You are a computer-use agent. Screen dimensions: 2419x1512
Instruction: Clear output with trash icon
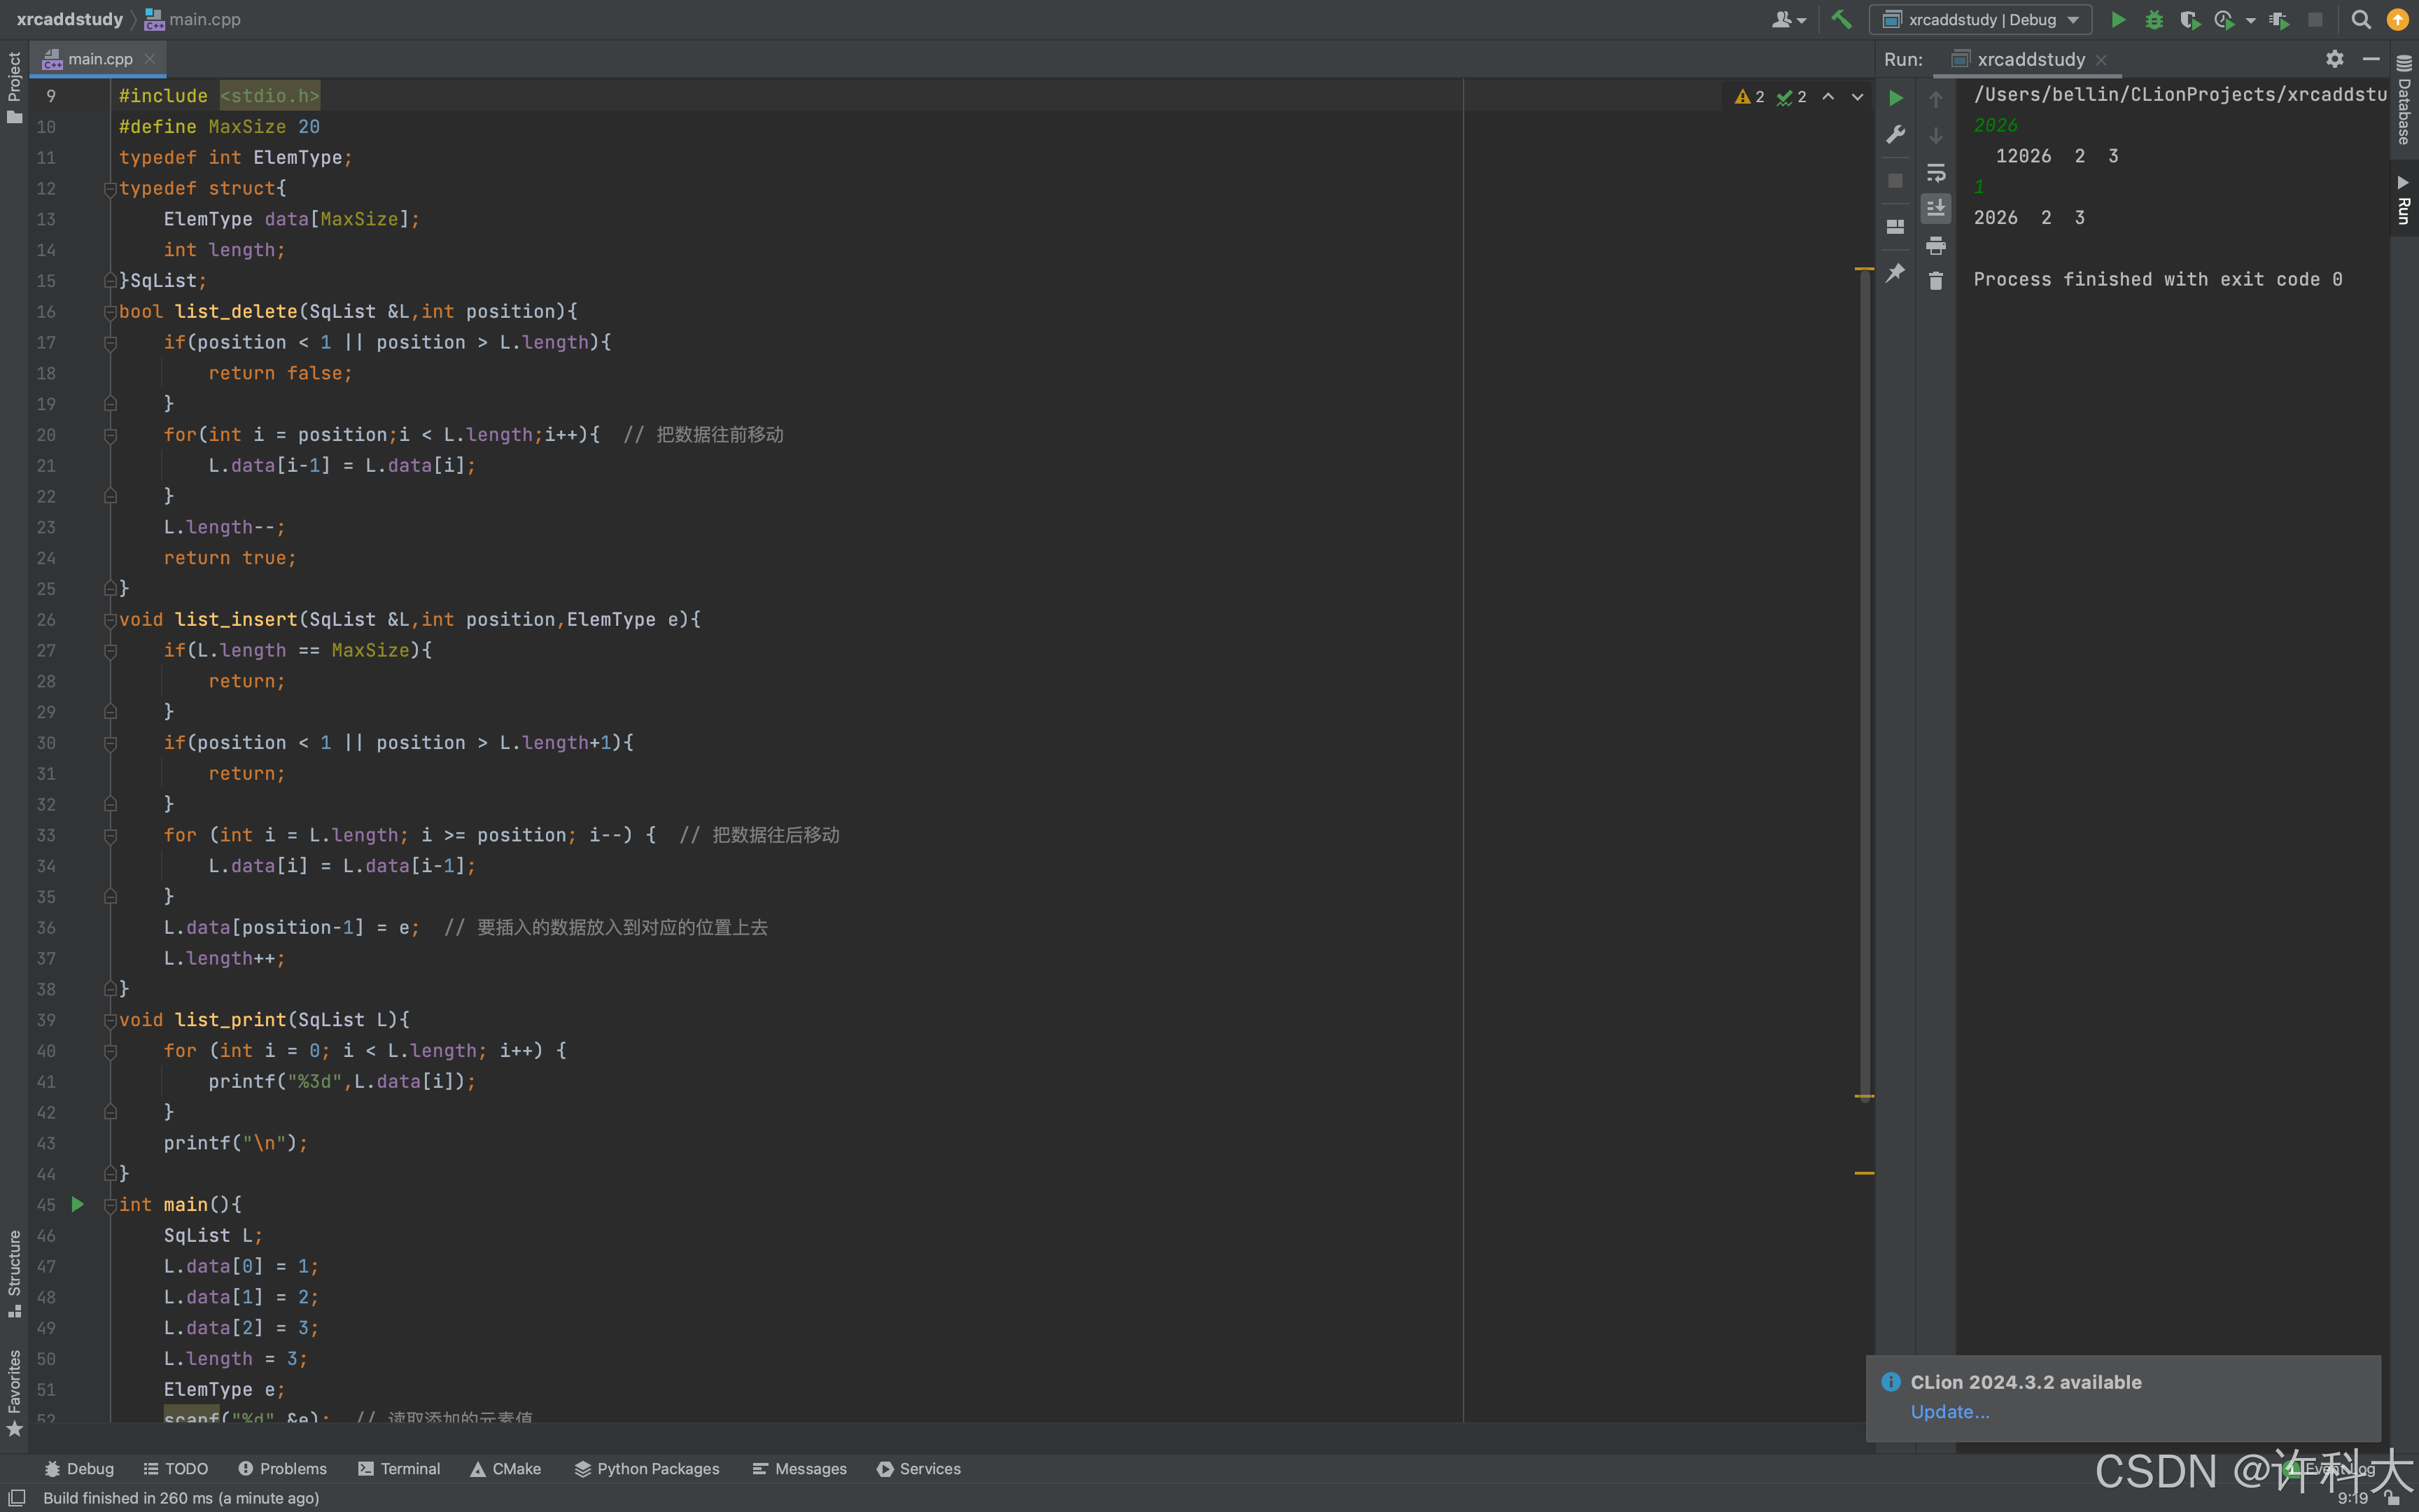(x=1935, y=281)
